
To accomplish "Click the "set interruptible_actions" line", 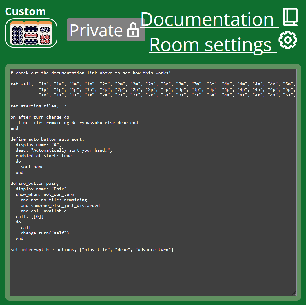I will pos(92,250).
